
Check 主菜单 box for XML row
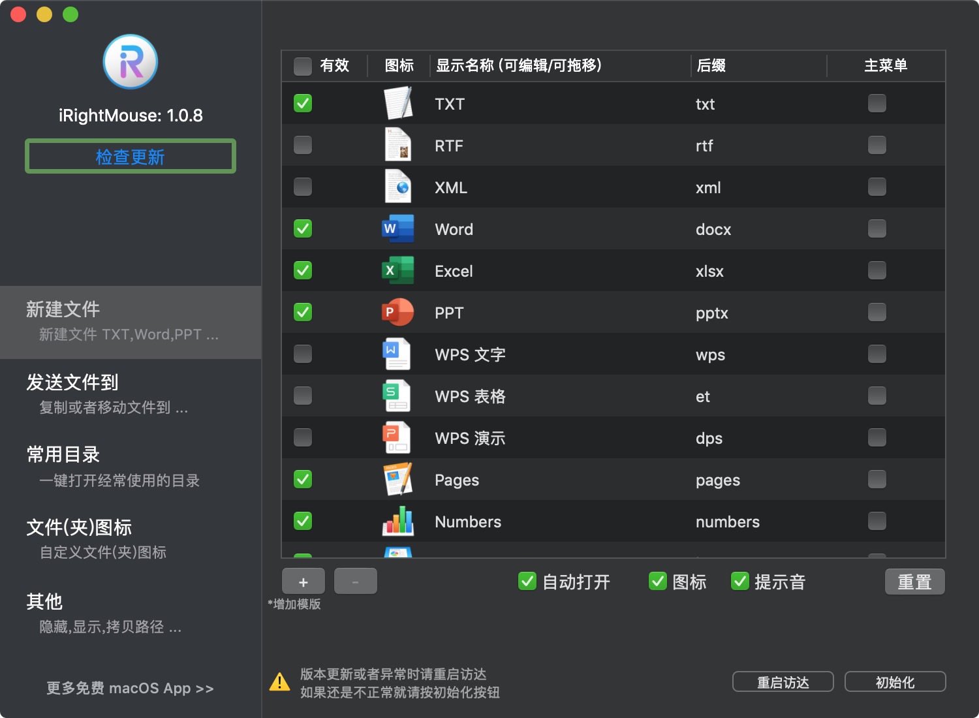point(877,187)
